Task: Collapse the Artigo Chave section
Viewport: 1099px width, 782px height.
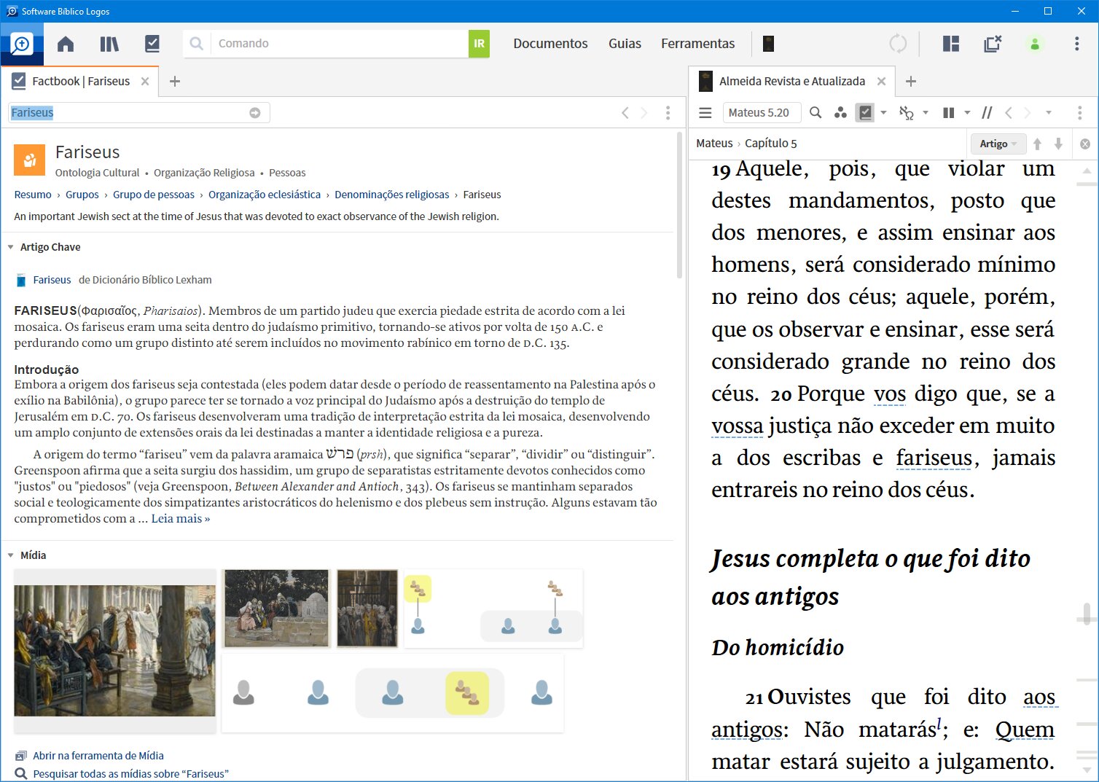Action: pyautogui.click(x=11, y=247)
